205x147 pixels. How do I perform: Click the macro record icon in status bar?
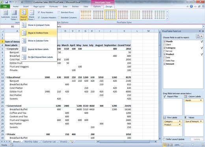point(12,145)
